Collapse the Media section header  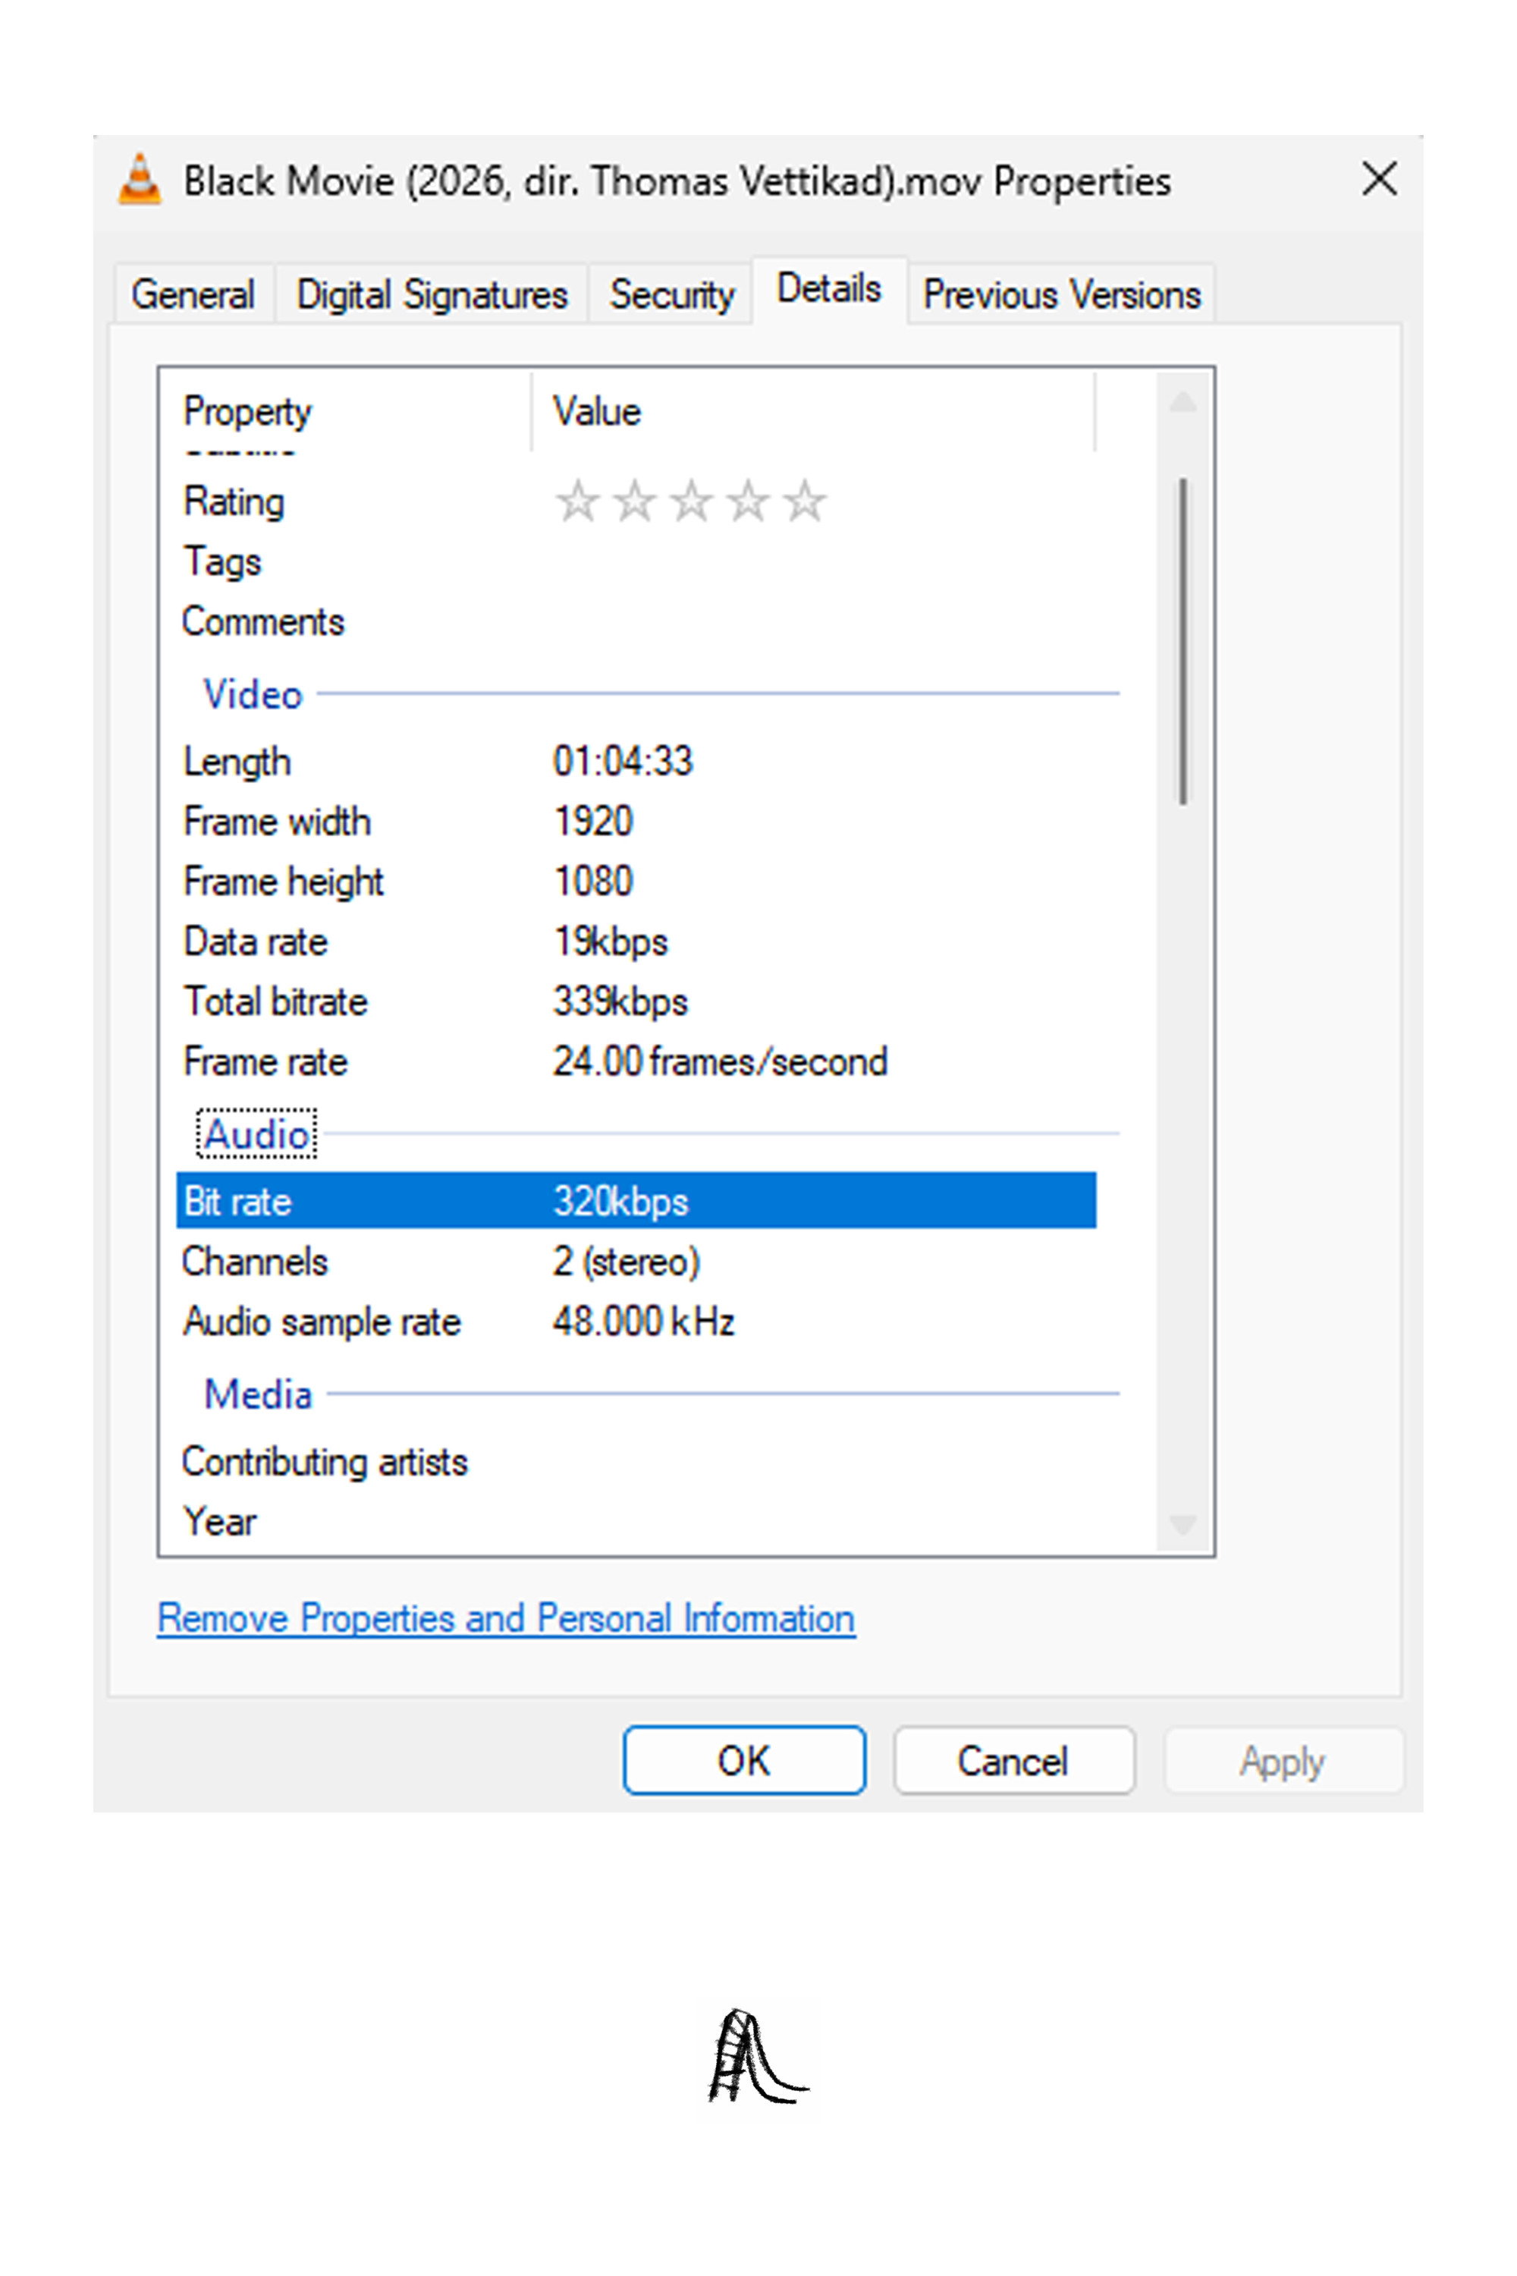pos(259,1394)
